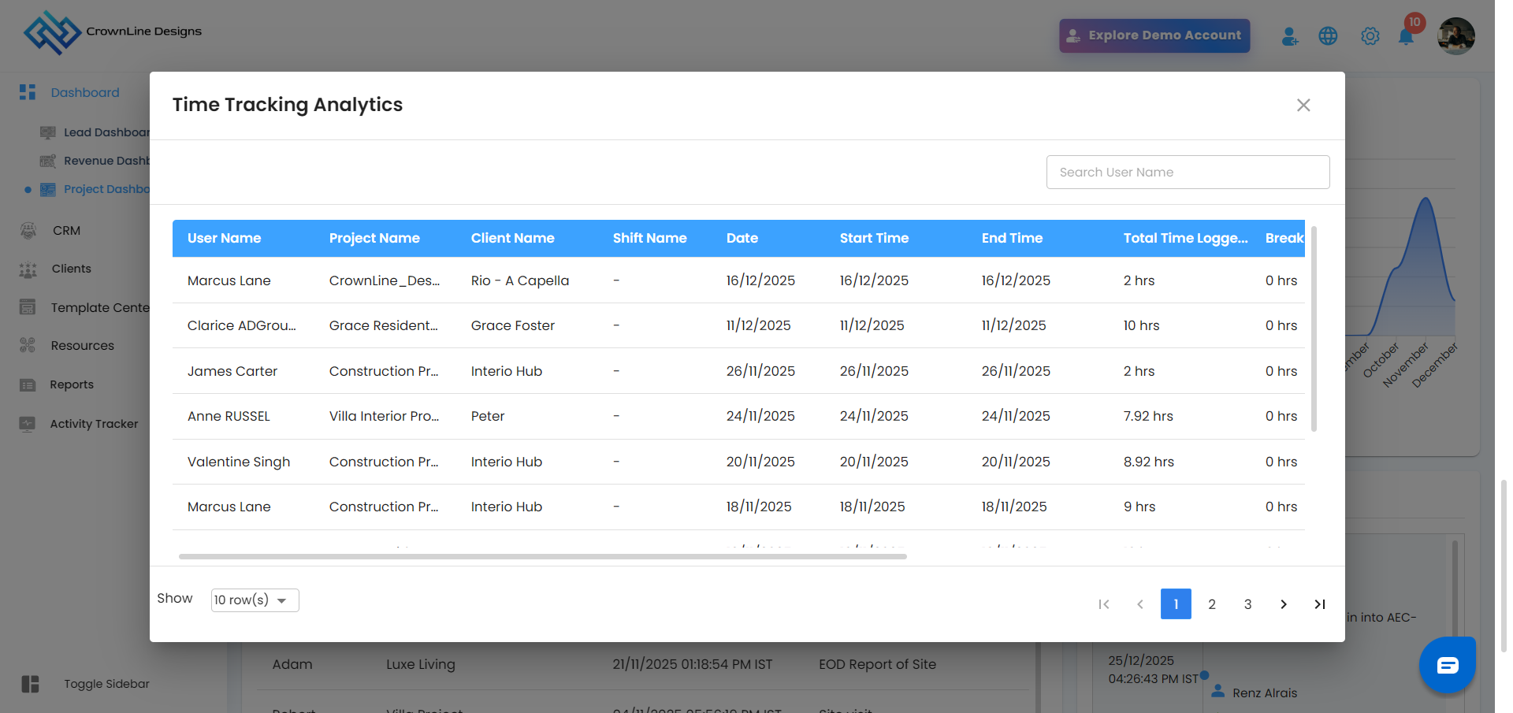Click the Reports sidebar icon
This screenshot has width=1513, height=713.
tap(28, 384)
